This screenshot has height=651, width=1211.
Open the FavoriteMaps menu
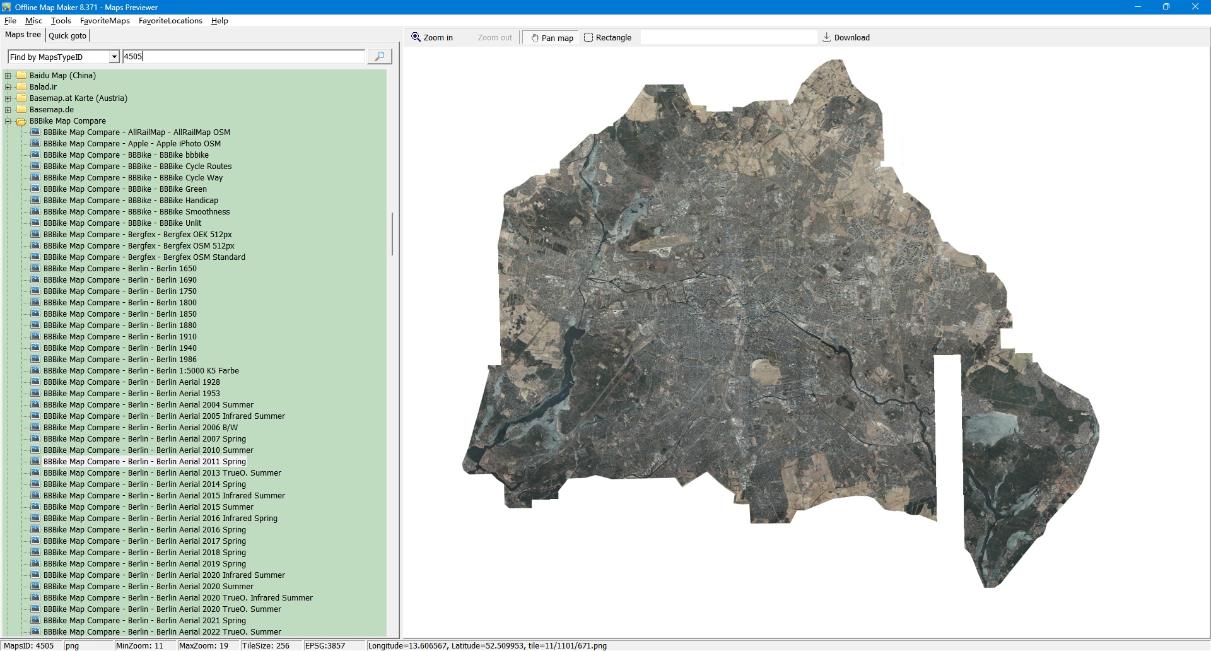[x=105, y=21]
